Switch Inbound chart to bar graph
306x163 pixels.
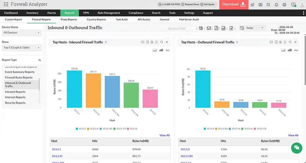(161, 50)
